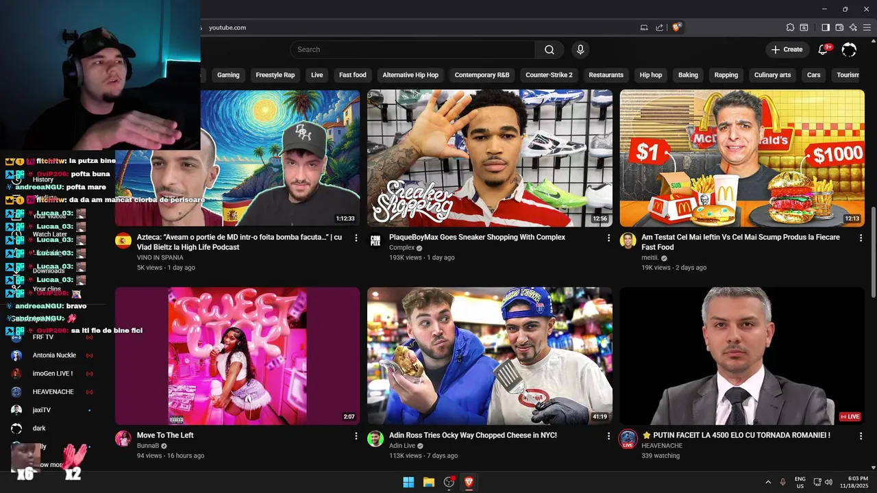Select the Contemporary R&B chip
The height and width of the screenshot is (493, 877).
click(x=482, y=75)
